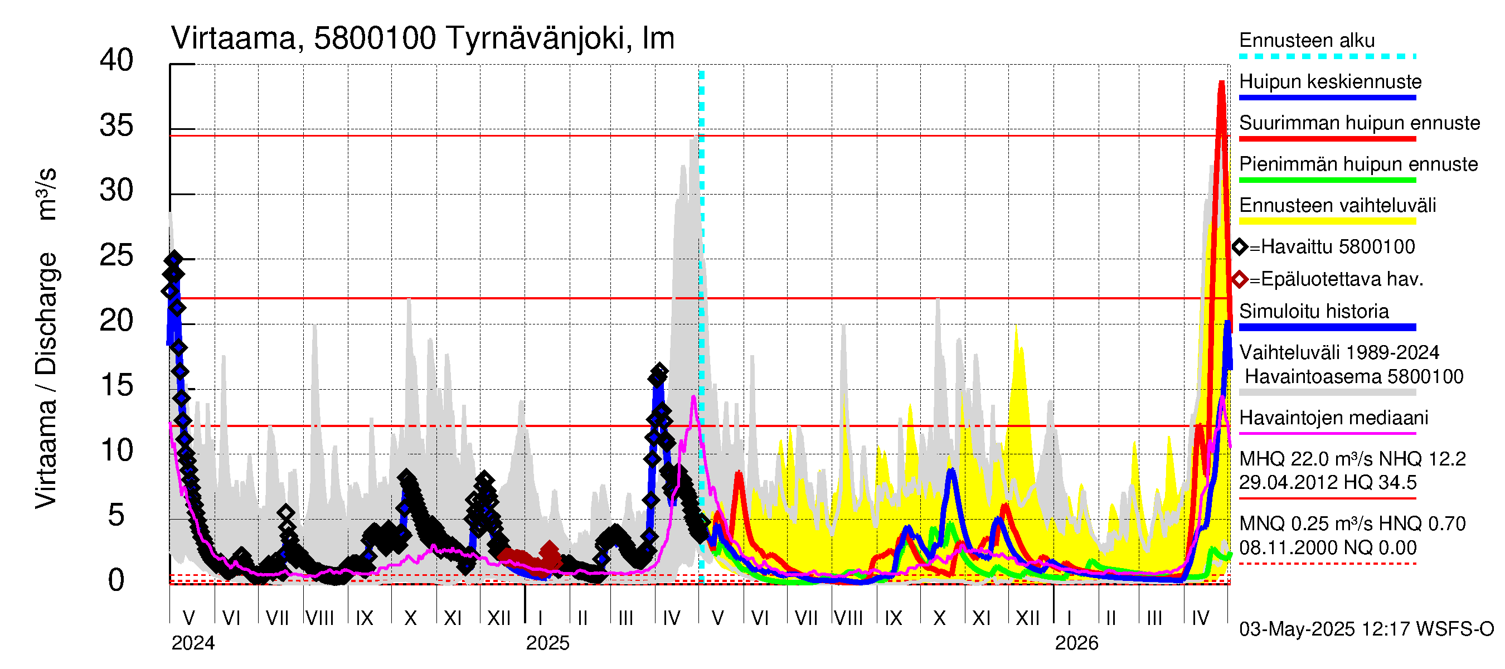Click the '=Epäluotettava hav.' legend text
This screenshot has width=1505, height=669.
pyautogui.click(x=1336, y=279)
